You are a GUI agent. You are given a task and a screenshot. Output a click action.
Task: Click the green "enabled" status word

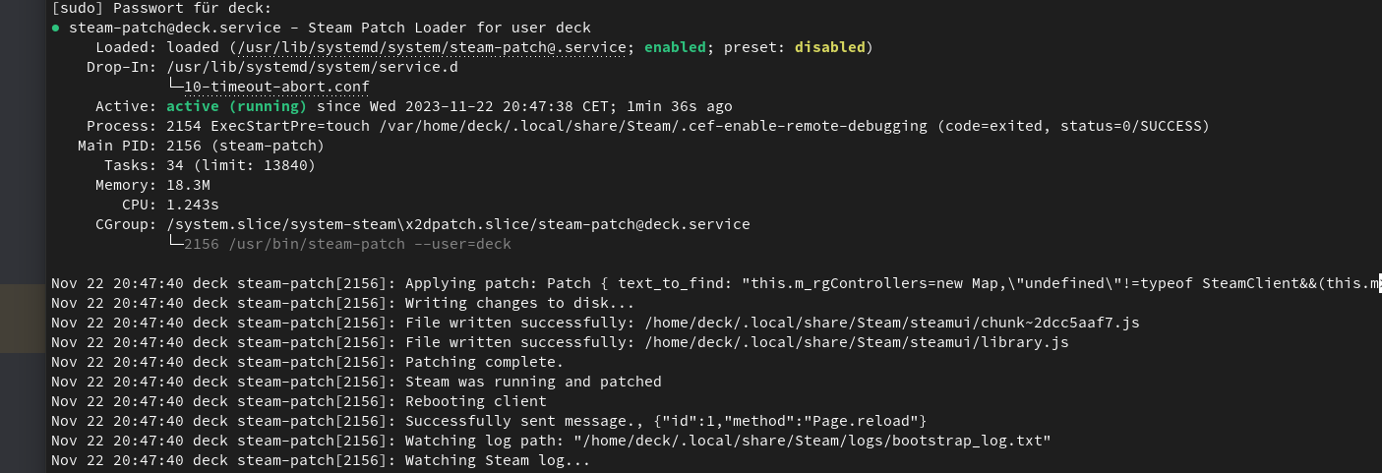[x=675, y=47]
